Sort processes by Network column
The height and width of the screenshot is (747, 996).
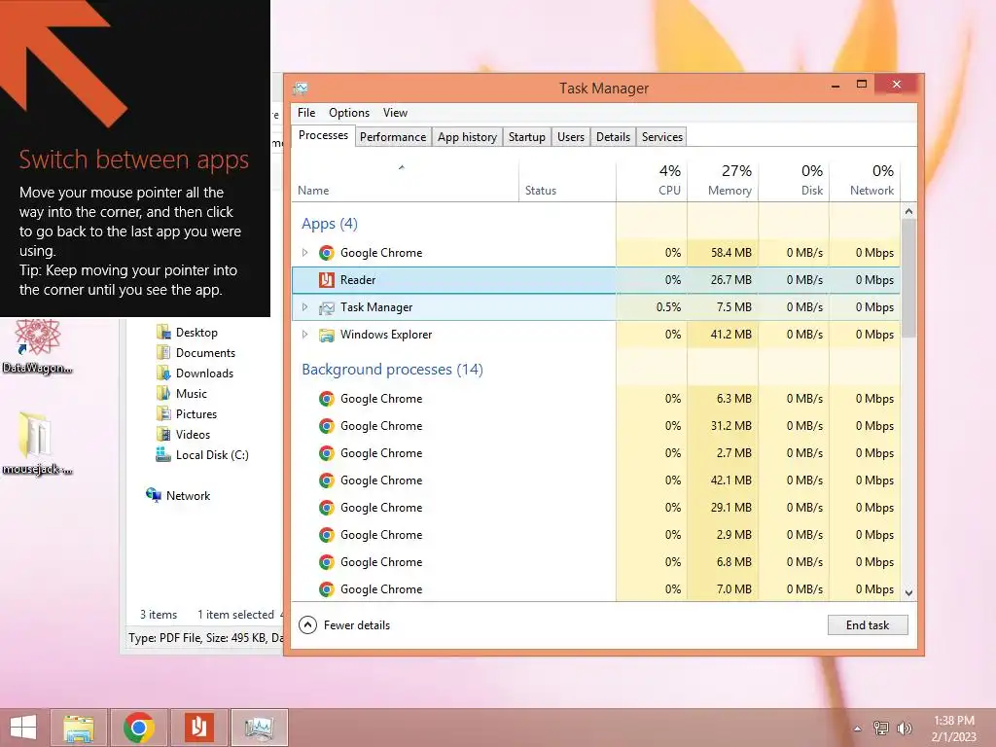[x=865, y=181]
